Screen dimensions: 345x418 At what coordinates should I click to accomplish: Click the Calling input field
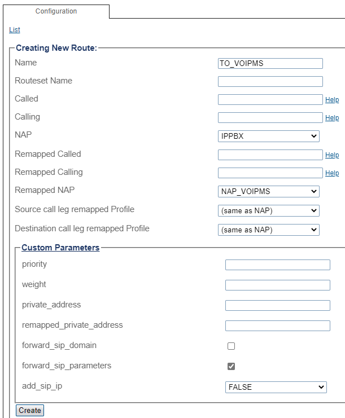[x=270, y=117]
